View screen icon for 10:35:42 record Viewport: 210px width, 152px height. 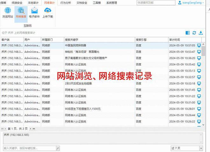click(199, 64)
